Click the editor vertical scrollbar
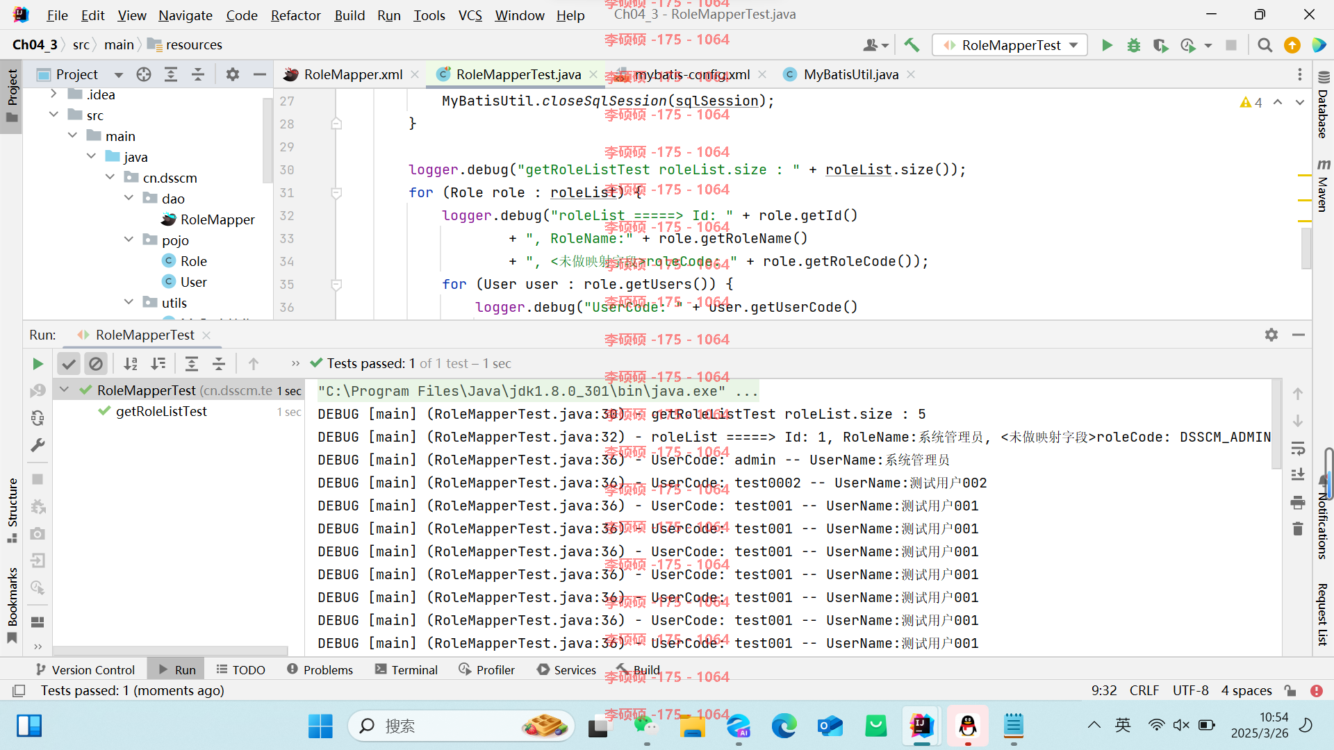 point(1306,249)
